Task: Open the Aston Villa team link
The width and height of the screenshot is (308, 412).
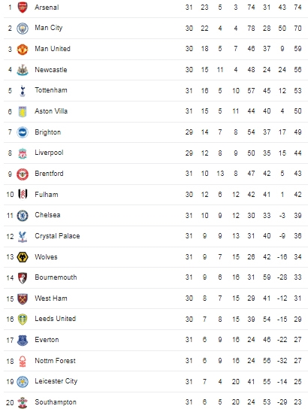Action: (x=51, y=111)
